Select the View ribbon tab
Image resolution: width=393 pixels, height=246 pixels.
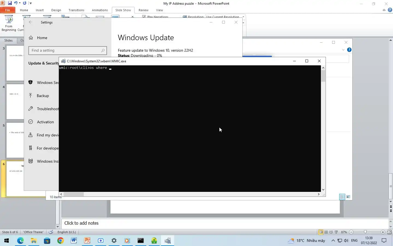159,10
